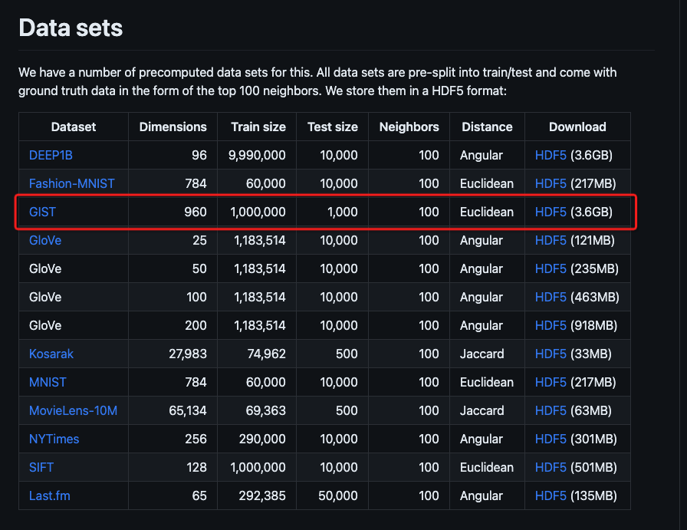
Task: Click the Data sets heading
Action: (71, 28)
